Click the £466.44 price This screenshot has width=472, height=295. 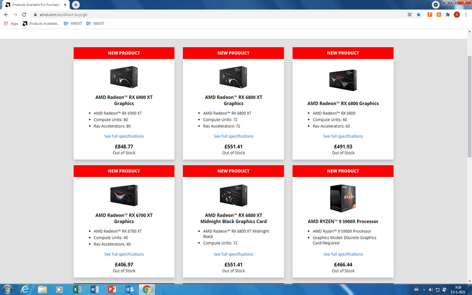click(343, 264)
